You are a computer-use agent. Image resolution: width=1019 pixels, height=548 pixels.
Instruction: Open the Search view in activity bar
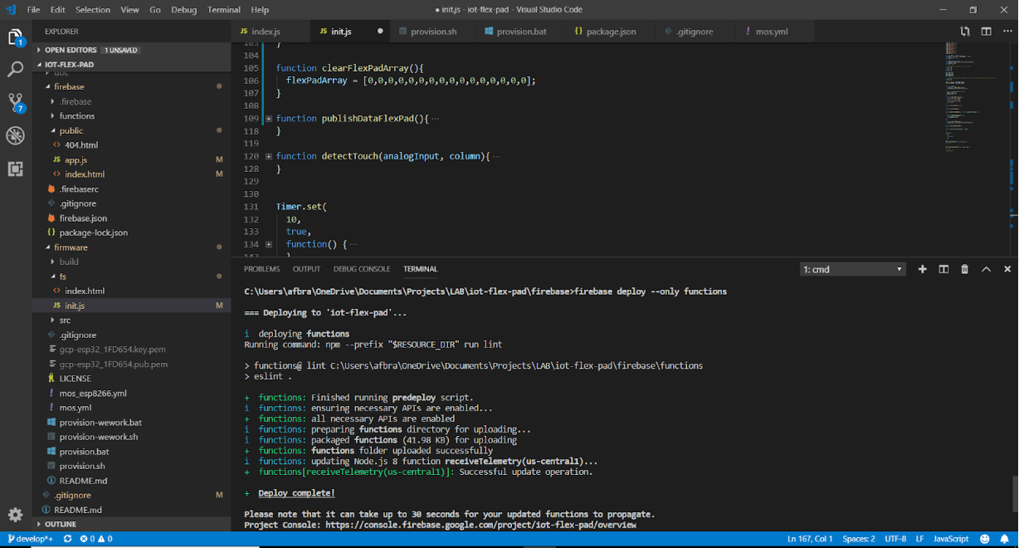(x=15, y=70)
